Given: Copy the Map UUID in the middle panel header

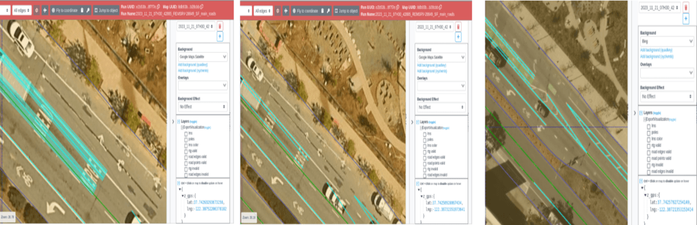Looking at the screenshot, I should [440, 7].
